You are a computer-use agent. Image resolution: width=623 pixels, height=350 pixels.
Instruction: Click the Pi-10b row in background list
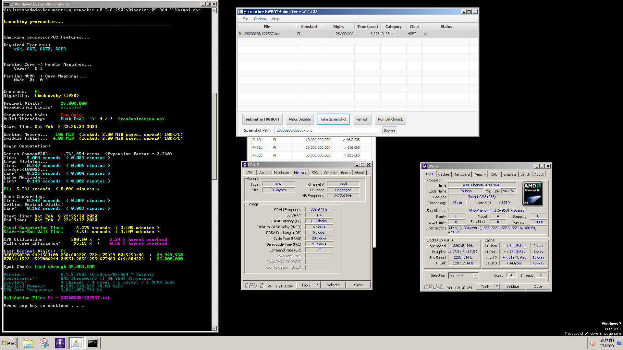click(311, 140)
